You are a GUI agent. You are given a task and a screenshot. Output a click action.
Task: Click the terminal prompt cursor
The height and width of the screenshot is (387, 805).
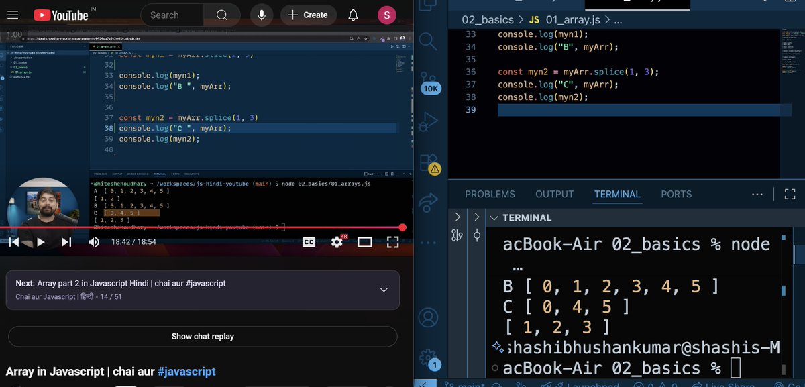735,368
